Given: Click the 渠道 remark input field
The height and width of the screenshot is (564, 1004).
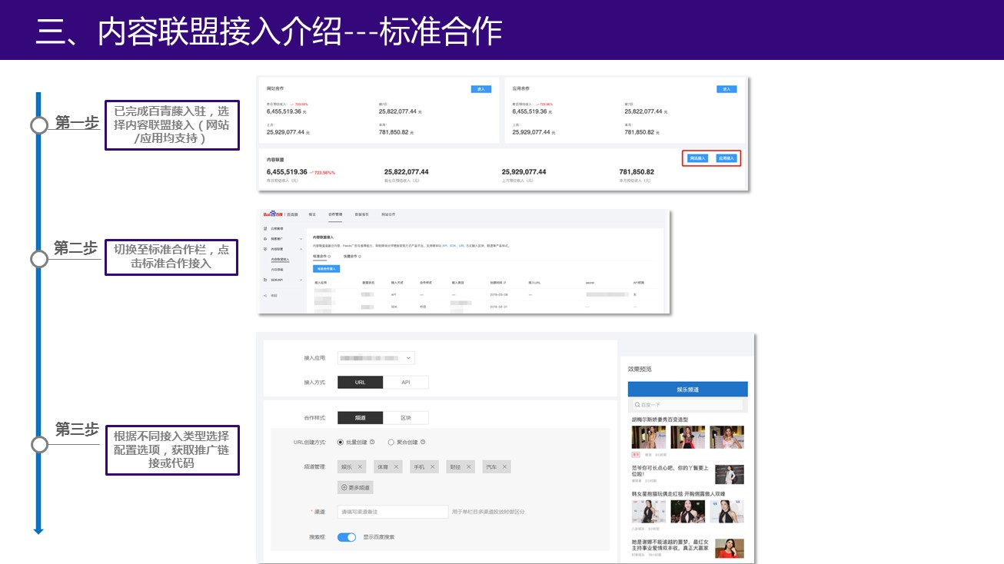Looking at the screenshot, I should click(393, 511).
